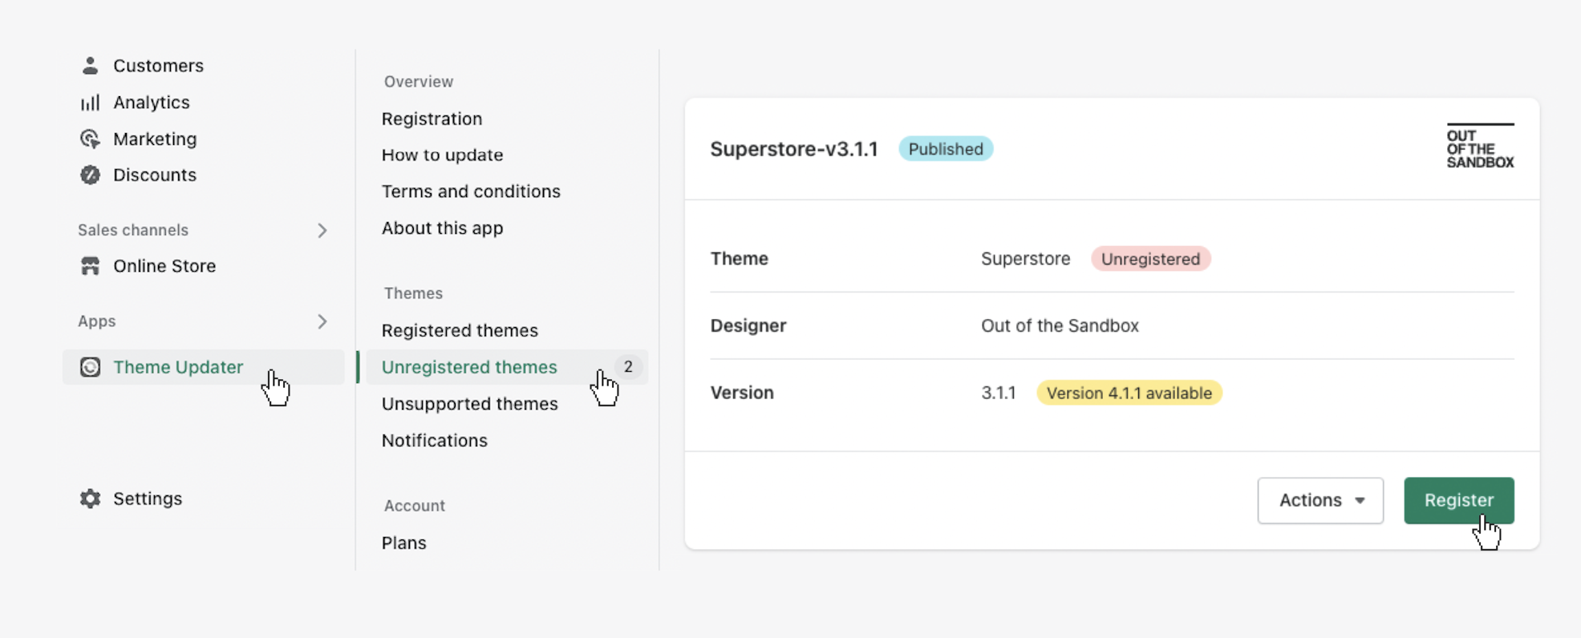This screenshot has height=638, width=1581.
Task: Click the Settings gear icon
Action: click(x=90, y=499)
